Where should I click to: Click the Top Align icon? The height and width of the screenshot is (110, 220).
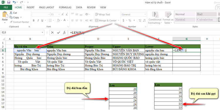72,14
